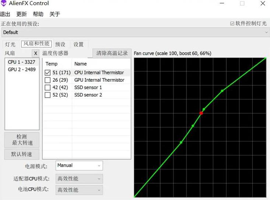Viewport: 270px width, 200px height.
Task: Toggle the 软件控制灯光 checkbox
Action: click(x=232, y=24)
